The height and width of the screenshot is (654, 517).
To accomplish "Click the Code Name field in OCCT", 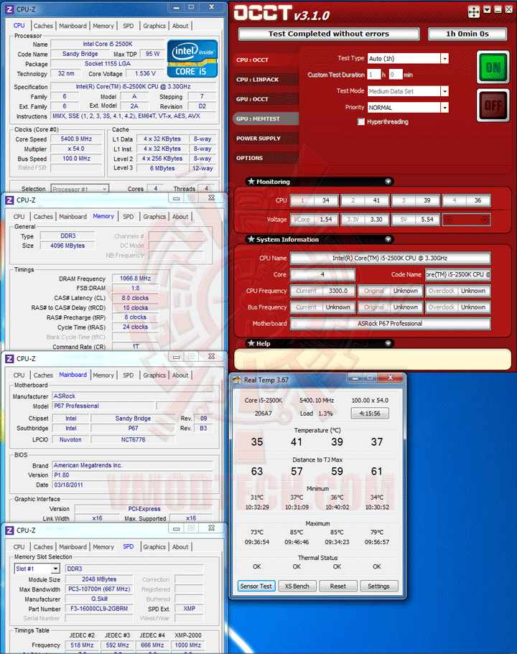I will point(457,274).
